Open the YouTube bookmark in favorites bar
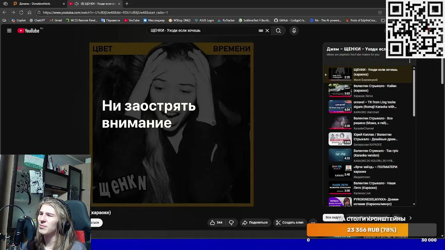The image size is (445, 250). point(131,20)
